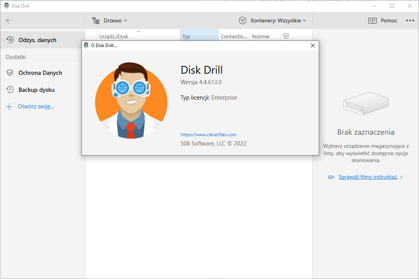
Task: Click the Disk Drill icon in about dialog title
Action: [86, 46]
